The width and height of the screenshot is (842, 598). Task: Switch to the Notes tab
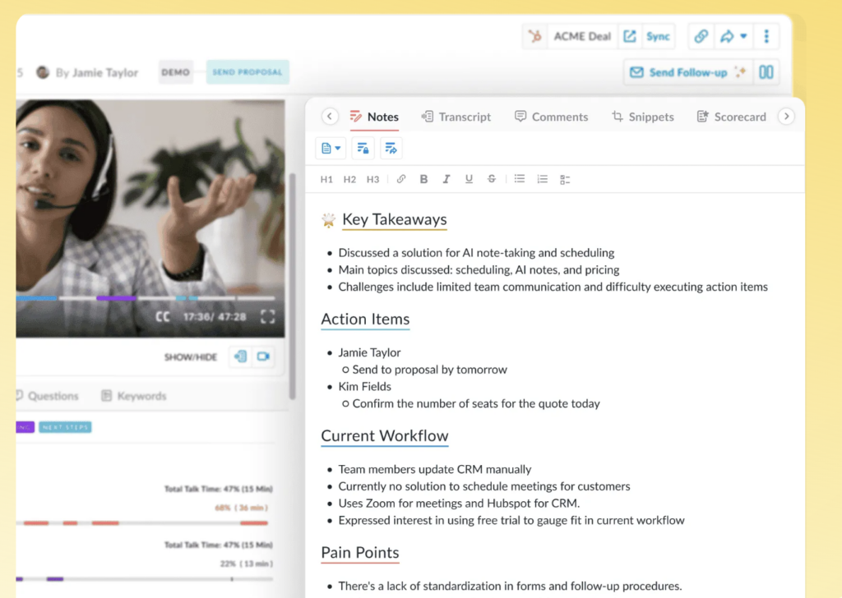pyautogui.click(x=374, y=117)
